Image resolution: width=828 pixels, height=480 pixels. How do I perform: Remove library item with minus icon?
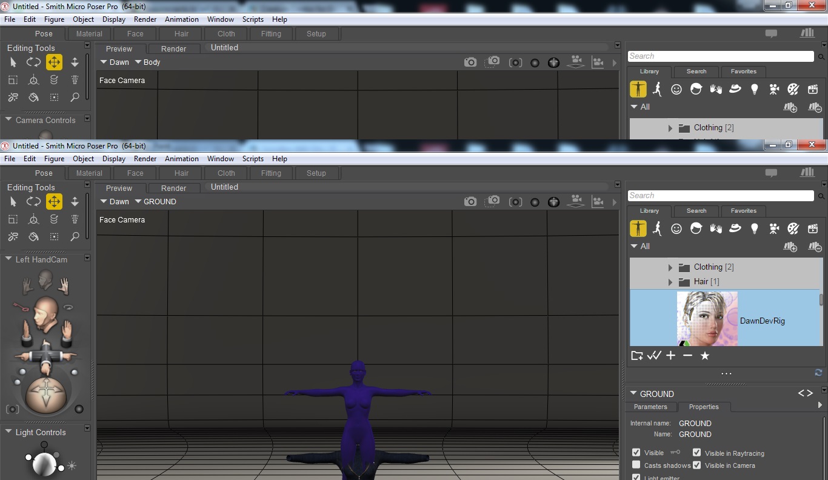click(x=687, y=356)
